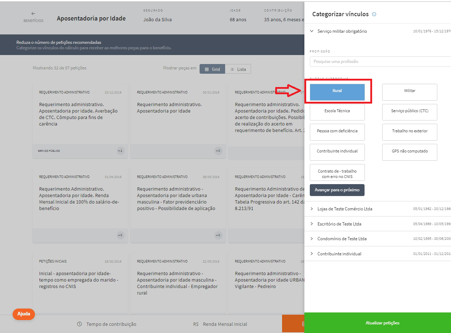Switch to Grid view
451x333 pixels.
tap(213, 69)
